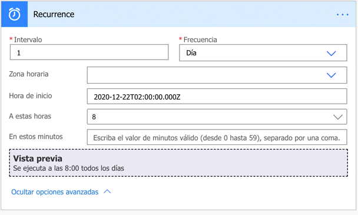Collapse advanced options using chevron up icon
358x215 pixels.
pos(107,191)
